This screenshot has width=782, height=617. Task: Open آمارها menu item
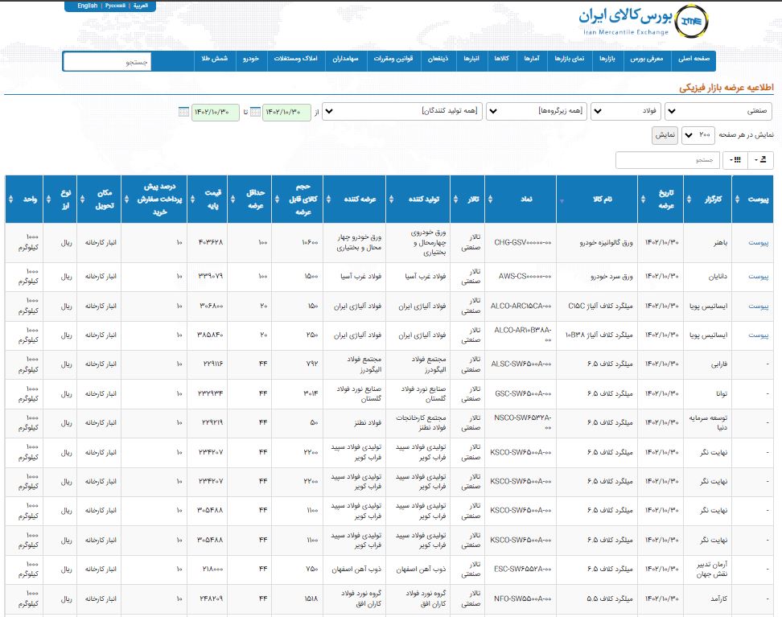(x=532, y=59)
